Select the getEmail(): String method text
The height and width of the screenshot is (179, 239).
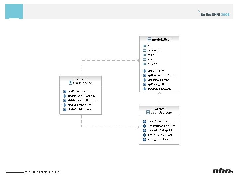[158, 84]
